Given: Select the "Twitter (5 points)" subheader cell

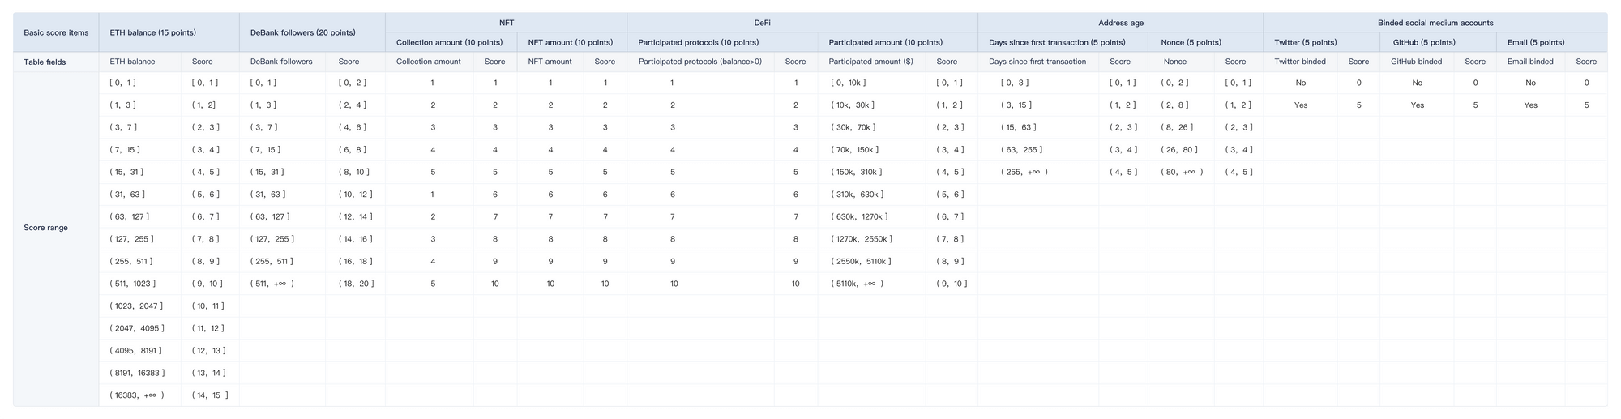Looking at the screenshot, I should pyautogui.click(x=1306, y=42).
